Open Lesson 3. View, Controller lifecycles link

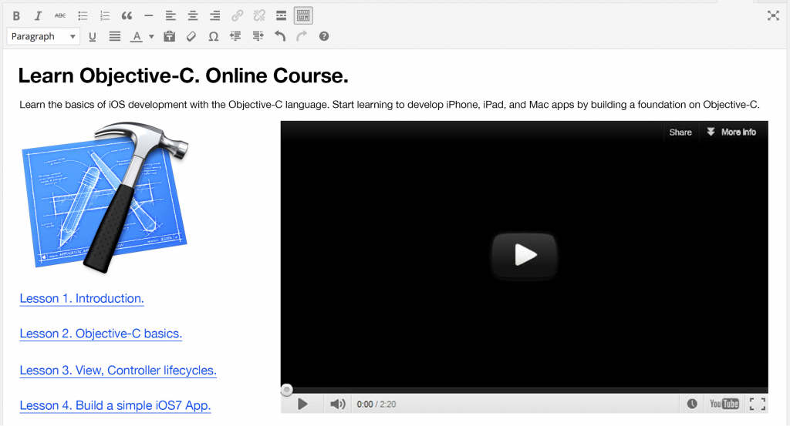(x=118, y=371)
